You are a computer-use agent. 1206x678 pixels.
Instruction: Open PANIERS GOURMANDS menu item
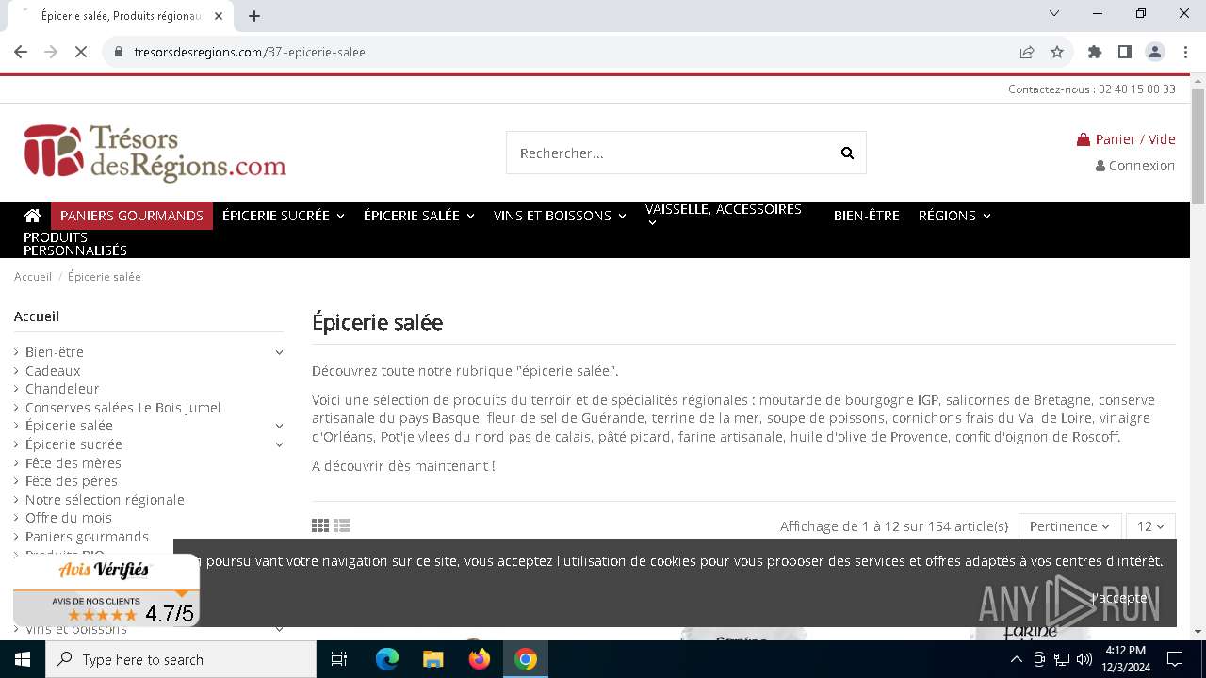(x=132, y=216)
